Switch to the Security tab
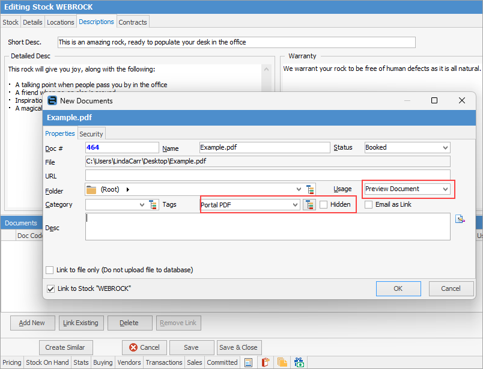The image size is (483, 369). (x=91, y=133)
